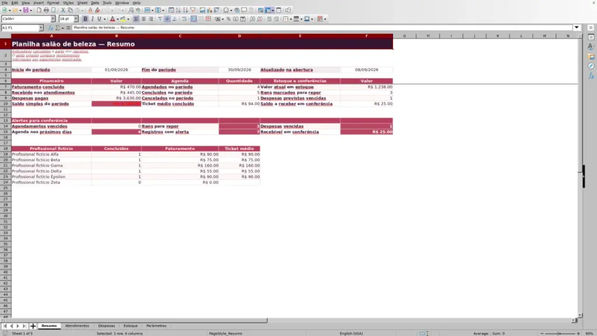Viewport: 597px width, 336px height.
Task: Toggle Italic formatting
Action: click(x=92, y=19)
